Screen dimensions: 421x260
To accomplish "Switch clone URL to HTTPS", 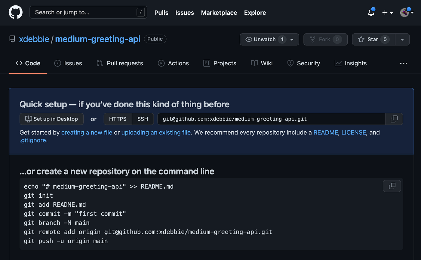I will click(118, 119).
